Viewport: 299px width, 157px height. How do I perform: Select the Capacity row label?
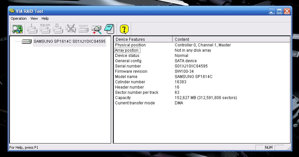pyautogui.click(x=123, y=98)
